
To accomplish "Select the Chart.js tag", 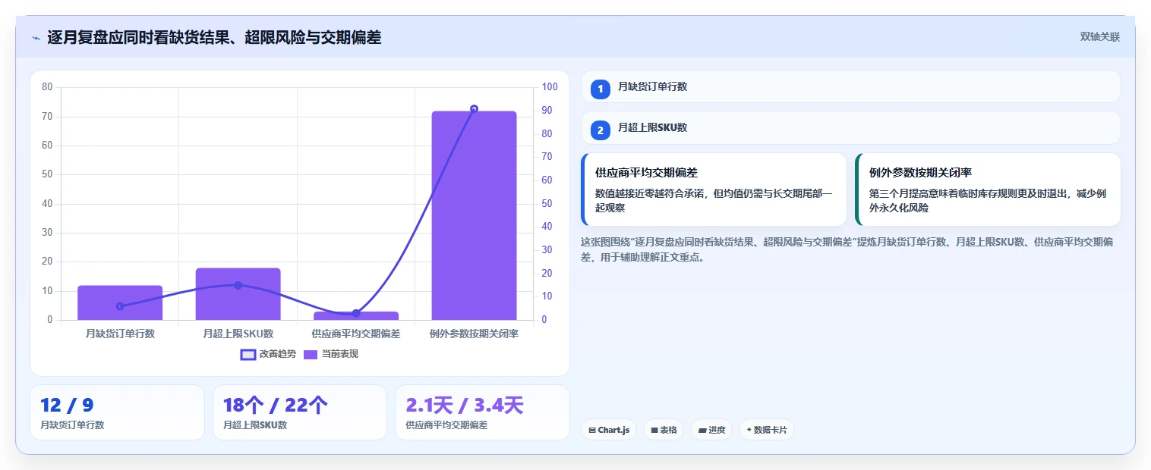I will (609, 430).
